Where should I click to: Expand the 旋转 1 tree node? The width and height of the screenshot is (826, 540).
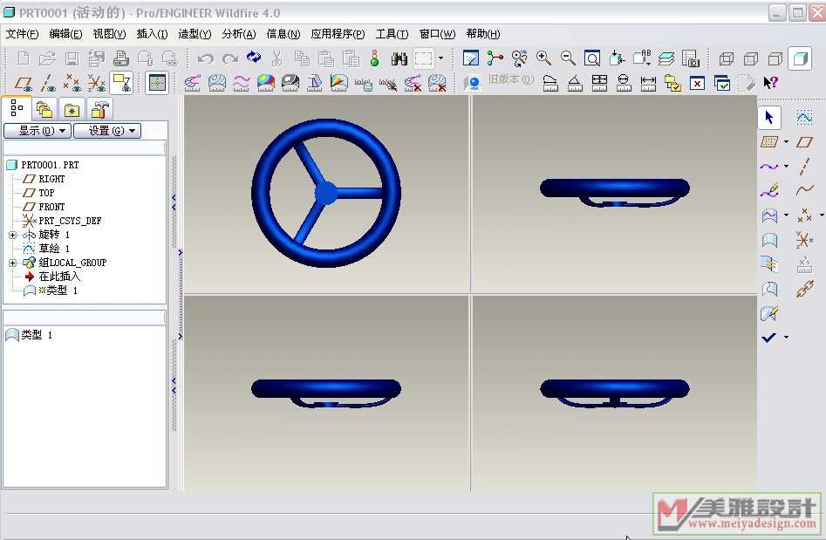tap(12, 235)
